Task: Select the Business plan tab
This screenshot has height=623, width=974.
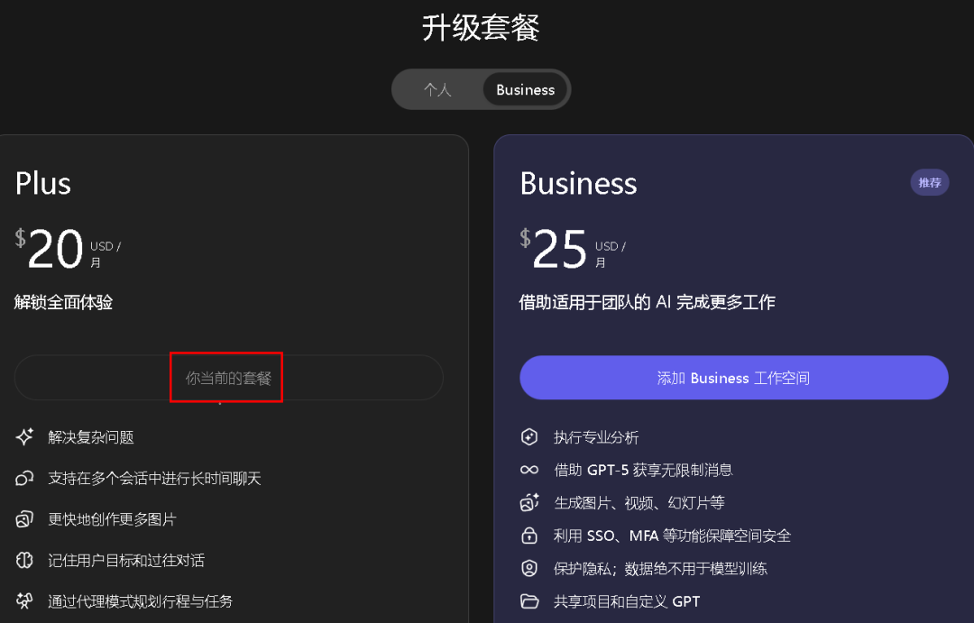Action: [x=525, y=89]
